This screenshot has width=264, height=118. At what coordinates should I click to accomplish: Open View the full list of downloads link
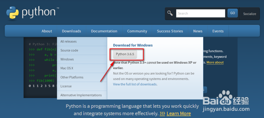tap(135, 84)
